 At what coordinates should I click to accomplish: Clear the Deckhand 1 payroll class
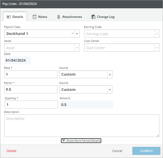pyautogui.click(x=73, y=33)
